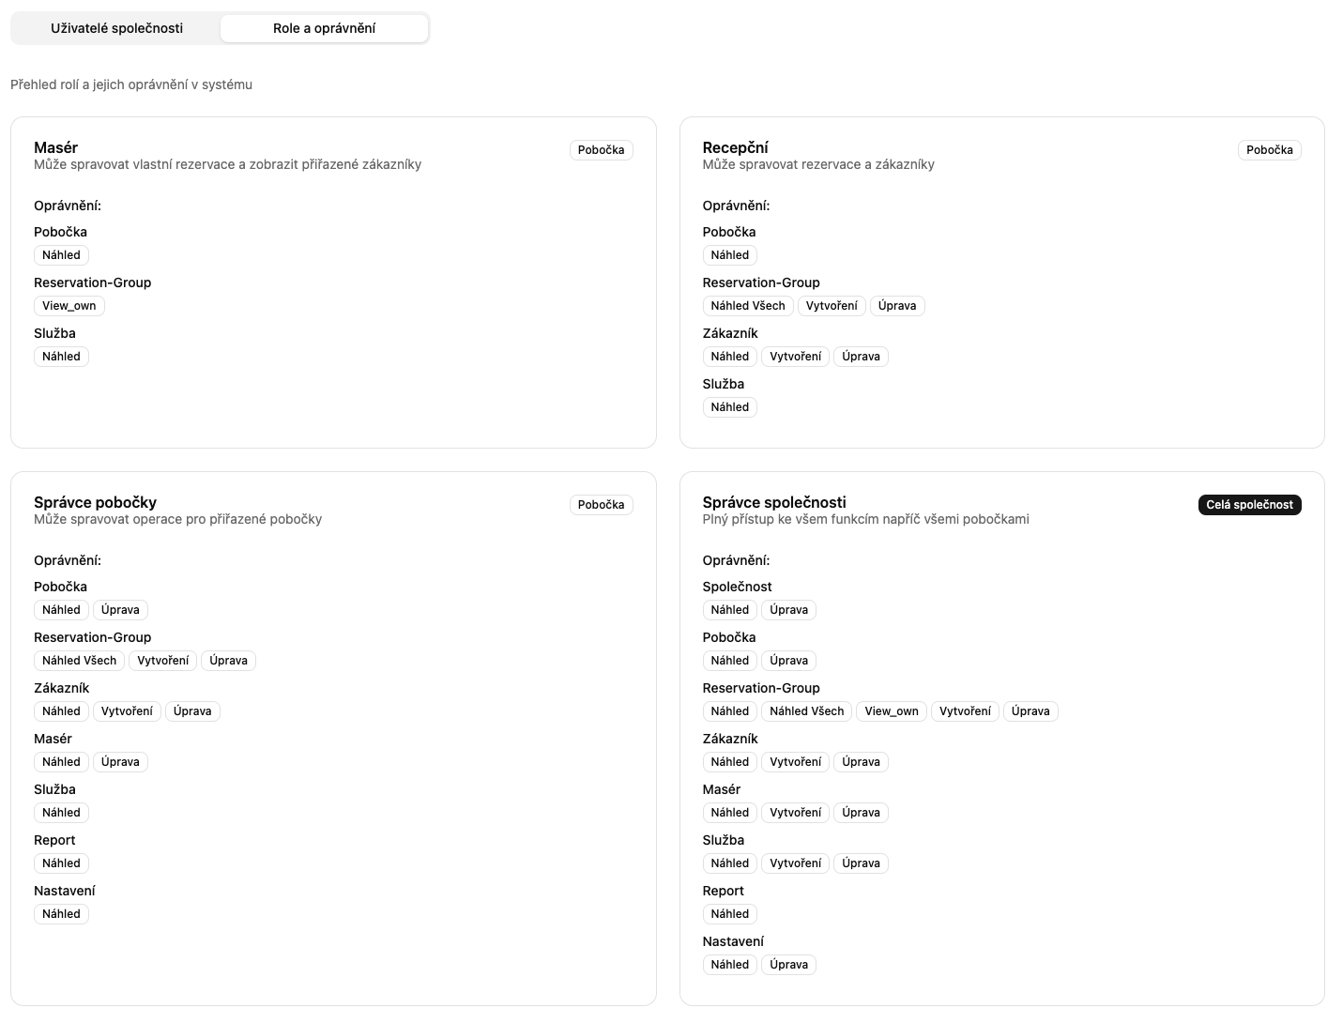Click Úprava under Masér in Správce pobočky
1343x1023 pixels.
[120, 762]
